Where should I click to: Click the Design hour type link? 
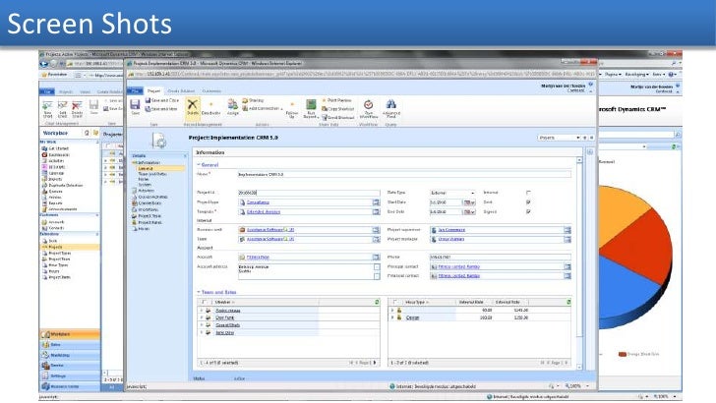[412, 318]
